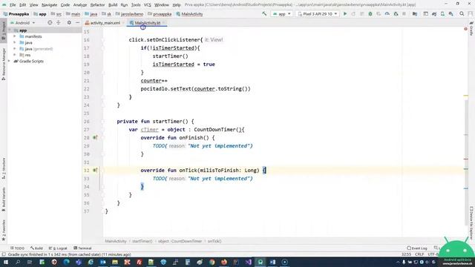Open the SDK Manager download icon
Image resolution: width=475 pixels, height=267 pixels.
[x=451, y=14]
